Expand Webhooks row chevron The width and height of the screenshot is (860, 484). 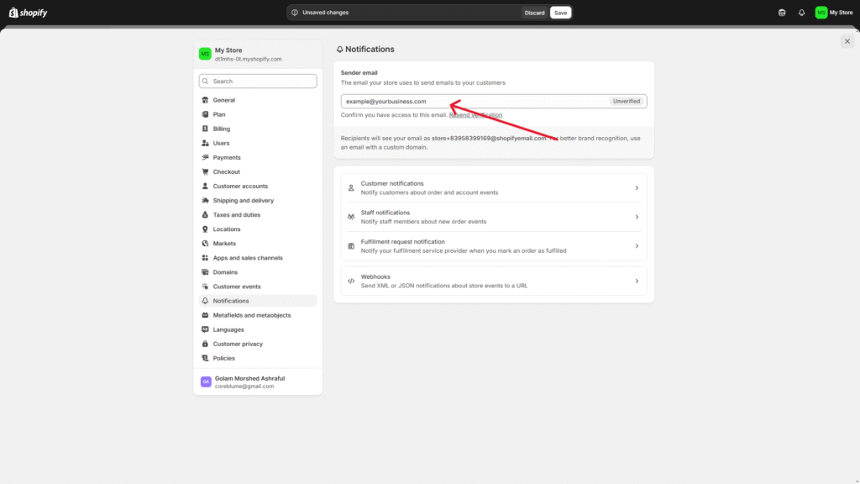[637, 281]
